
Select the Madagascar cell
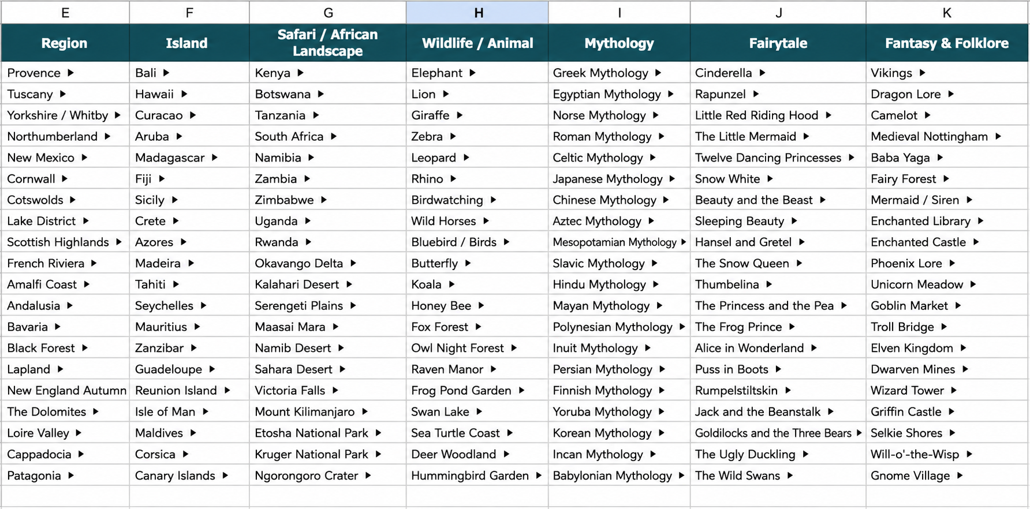(189, 158)
